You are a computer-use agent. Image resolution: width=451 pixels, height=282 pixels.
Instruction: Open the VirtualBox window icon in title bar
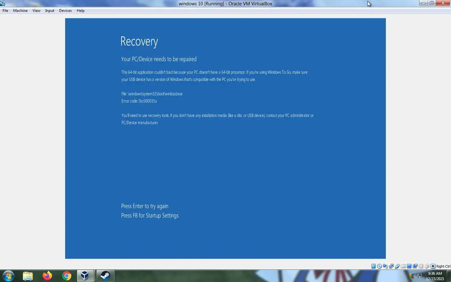pos(3,3)
